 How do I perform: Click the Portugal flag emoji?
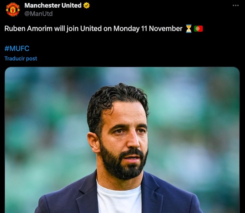(x=198, y=29)
